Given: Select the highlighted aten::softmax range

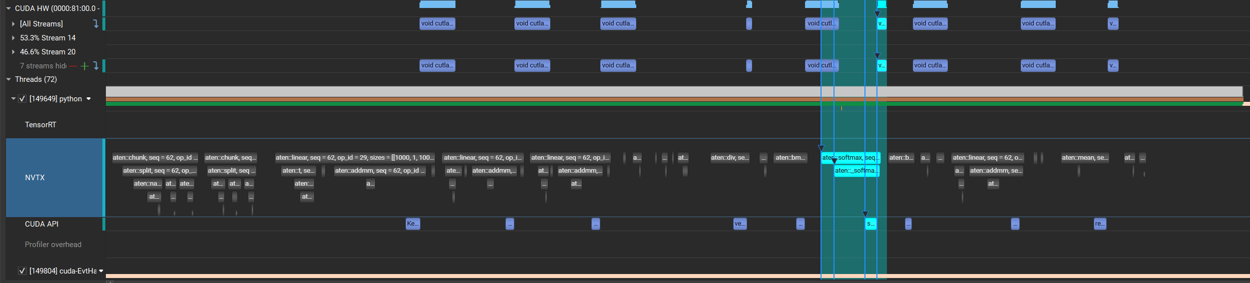Looking at the screenshot, I should coord(851,158).
